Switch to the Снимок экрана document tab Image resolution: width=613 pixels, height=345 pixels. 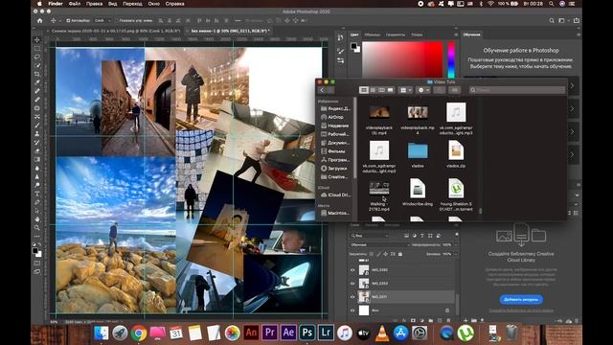click(x=116, y=31)
